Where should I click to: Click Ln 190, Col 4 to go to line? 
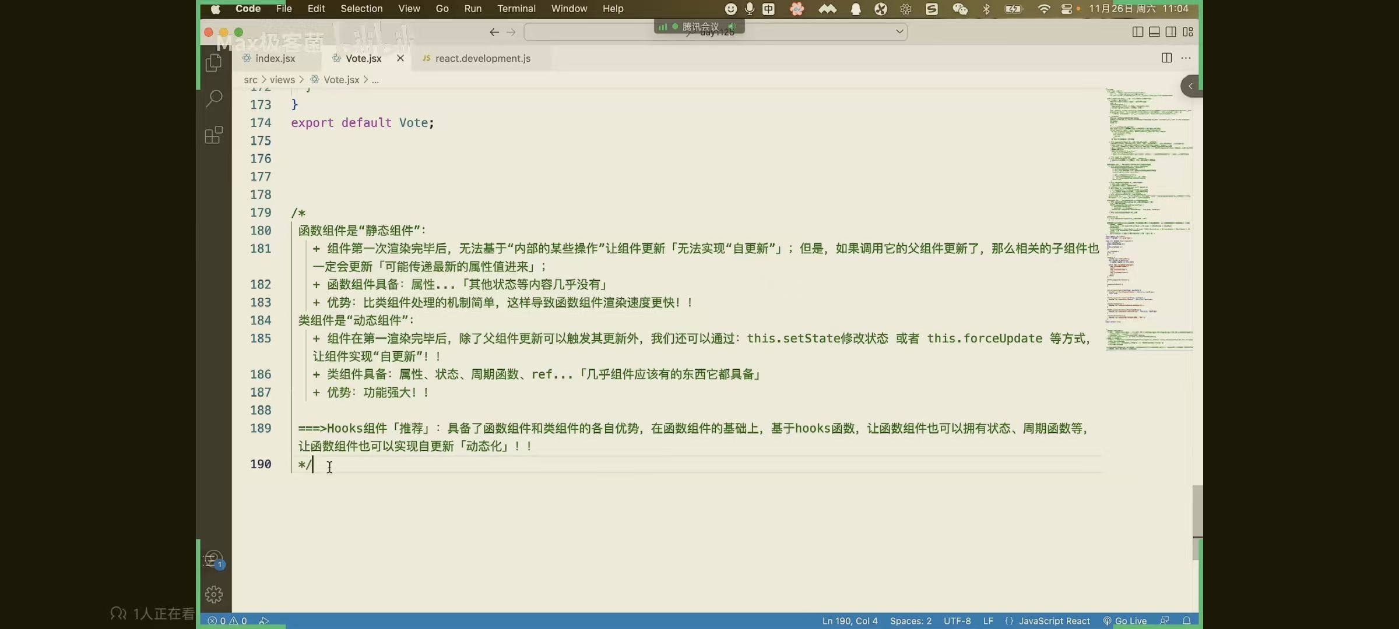[849, 621]
